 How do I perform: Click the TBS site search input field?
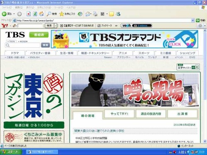pyautogui.click(x=23, y=45)
